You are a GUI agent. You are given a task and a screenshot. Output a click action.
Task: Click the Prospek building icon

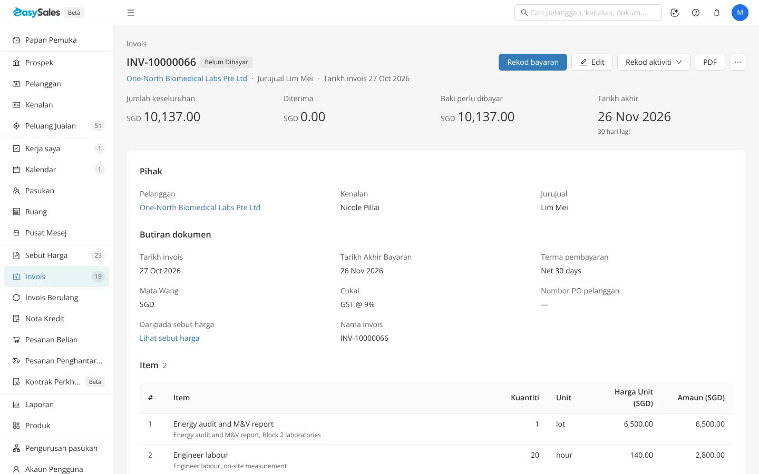tap(16, 63)
